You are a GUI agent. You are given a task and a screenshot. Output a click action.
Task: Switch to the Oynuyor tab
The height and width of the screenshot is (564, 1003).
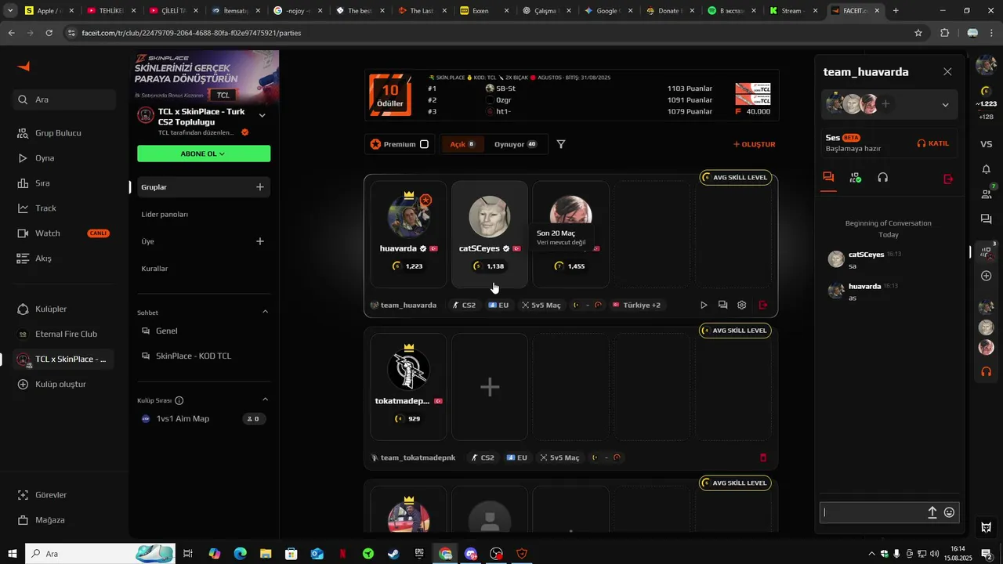515,144
